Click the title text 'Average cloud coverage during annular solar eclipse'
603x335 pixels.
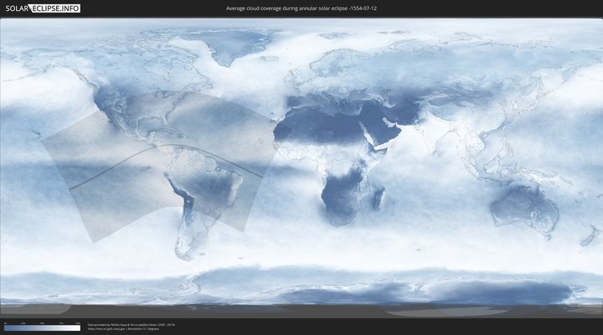286,8
